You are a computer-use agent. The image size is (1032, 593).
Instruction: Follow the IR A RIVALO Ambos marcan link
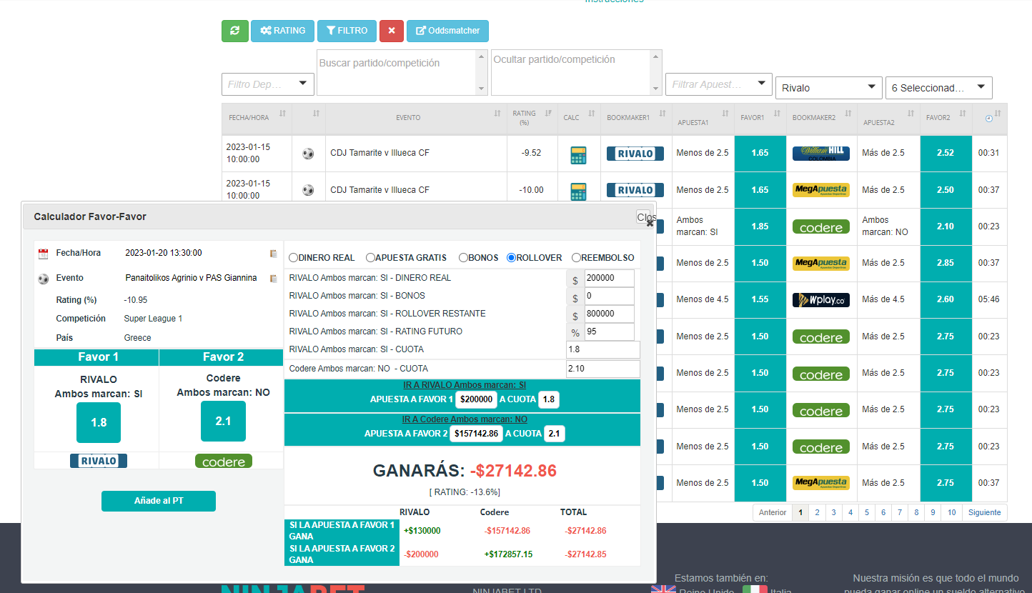click(465, 385)
